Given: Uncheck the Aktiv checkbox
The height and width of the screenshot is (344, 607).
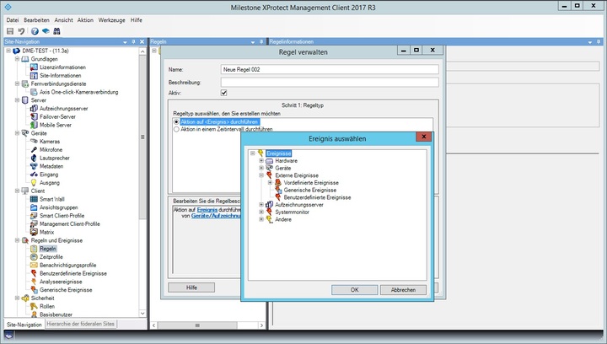Looking at the screenshot, I should [223, 93].
